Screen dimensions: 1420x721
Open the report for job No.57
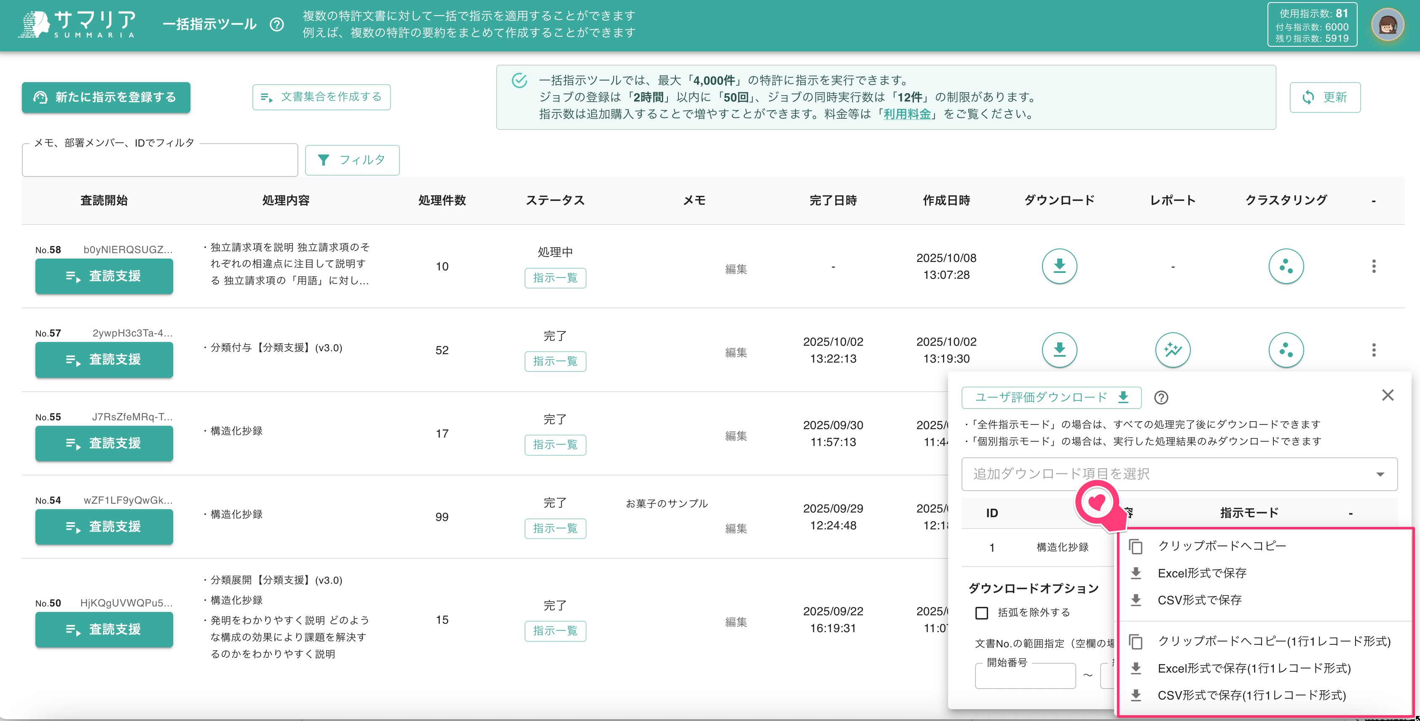click(x=1173, y=350)
